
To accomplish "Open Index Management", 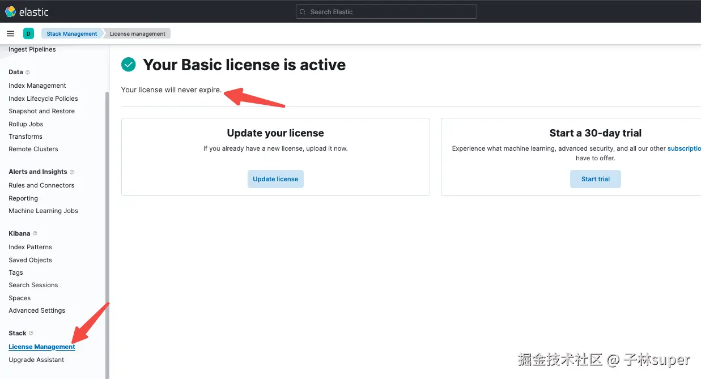I will (37, 86).
